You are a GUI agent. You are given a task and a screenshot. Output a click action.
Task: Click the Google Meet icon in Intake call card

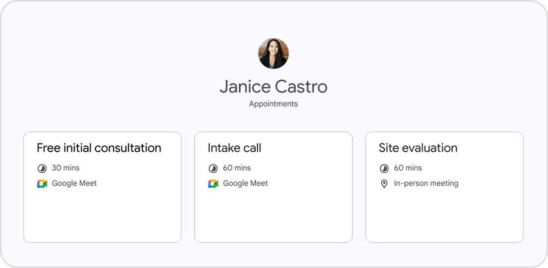pyautogui.click(x=213, y=184)
